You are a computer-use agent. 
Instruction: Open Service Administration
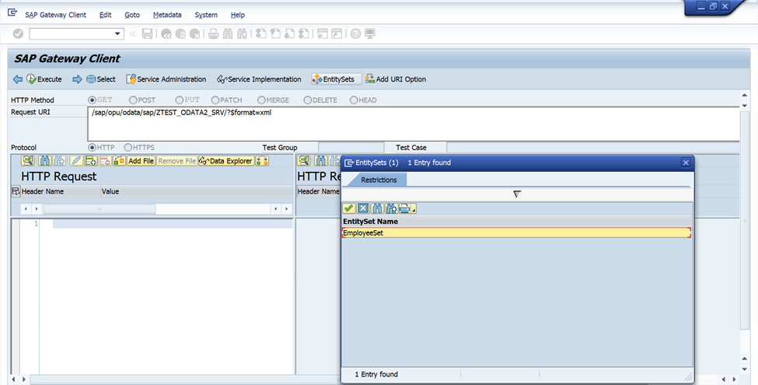click(x=166, y=79)
